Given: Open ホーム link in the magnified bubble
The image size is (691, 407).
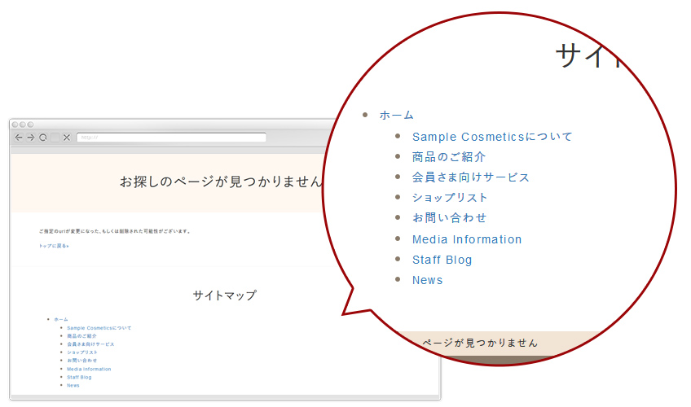Looking at the screenshot, I should pos(397,116).
